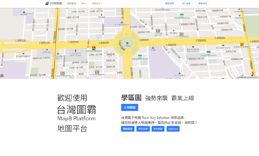Viewport: 259px width, 156px height.
Task: Click the 歡迎使用 heading text
Action: pos(72,98)
